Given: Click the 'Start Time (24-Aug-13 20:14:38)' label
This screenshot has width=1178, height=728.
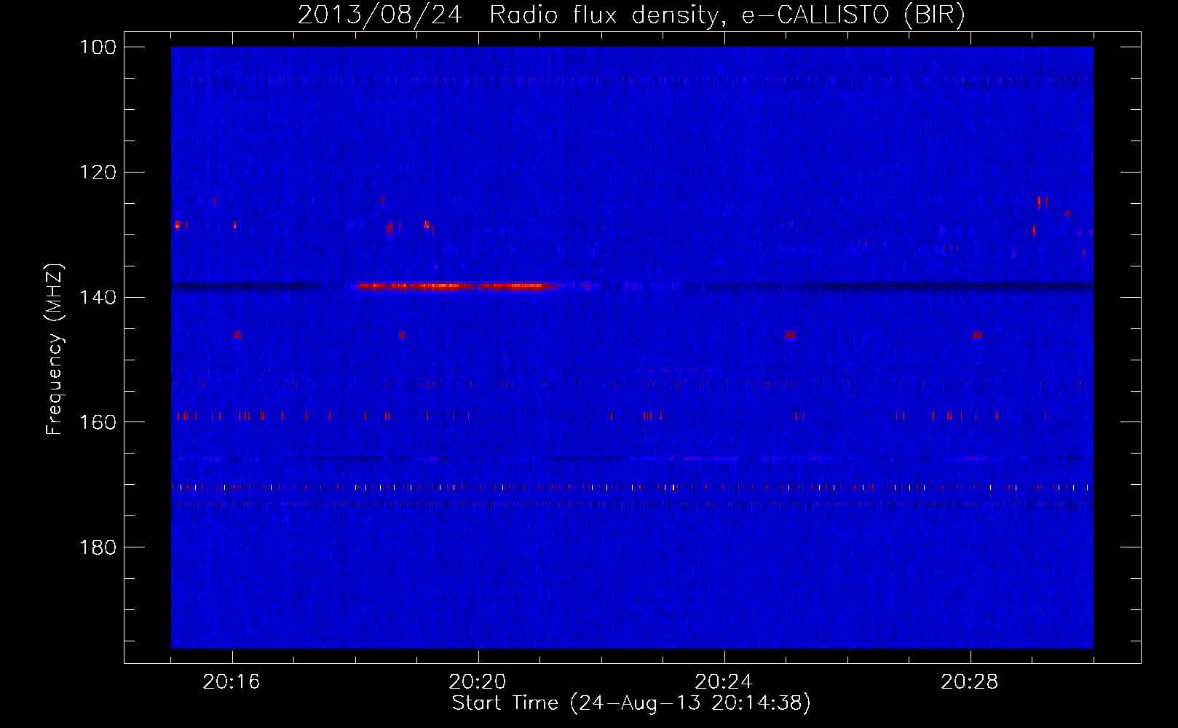Looking at the screenshot, I should (x=631, y=703).
